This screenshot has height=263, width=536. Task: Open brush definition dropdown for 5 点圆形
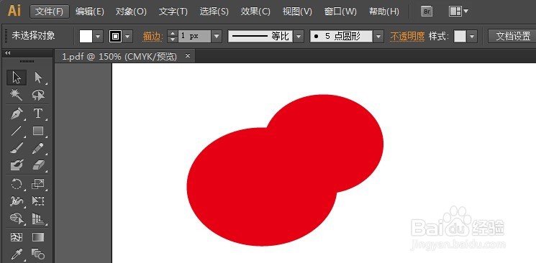(378, 36)
